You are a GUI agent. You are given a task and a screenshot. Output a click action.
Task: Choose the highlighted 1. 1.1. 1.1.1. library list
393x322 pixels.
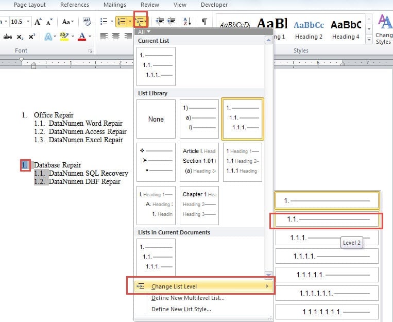(243, 119)
